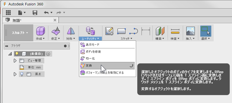Undo the last action
232x103 pixels.
tap(46, 13)
